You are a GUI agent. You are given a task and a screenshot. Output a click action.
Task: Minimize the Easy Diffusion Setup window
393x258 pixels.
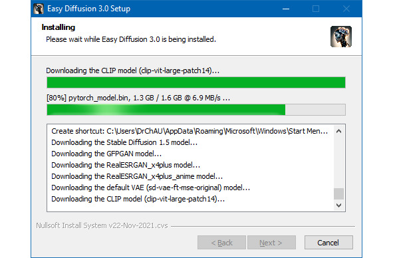(286, 9)
